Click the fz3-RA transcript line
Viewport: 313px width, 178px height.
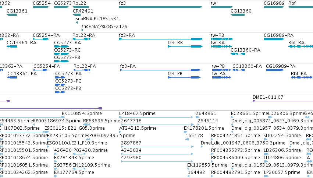(161, 39)
